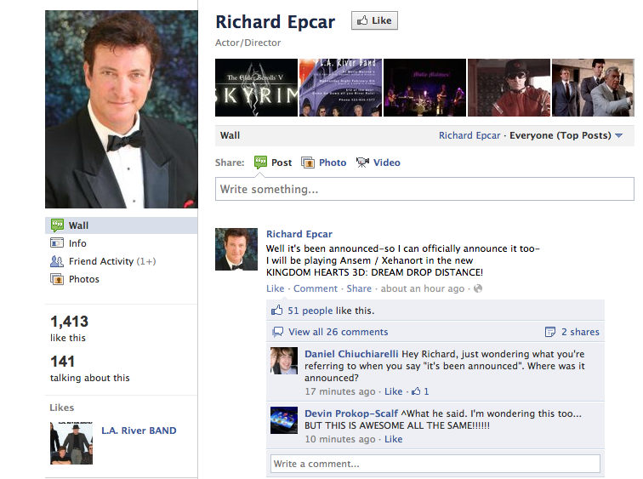Click the 17 minutes ago timestamp
Screen dimensions: 643x479
tap(340, 391)
